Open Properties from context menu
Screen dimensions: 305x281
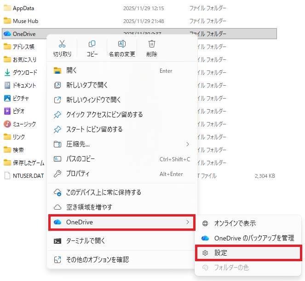[x=78, y=174]
